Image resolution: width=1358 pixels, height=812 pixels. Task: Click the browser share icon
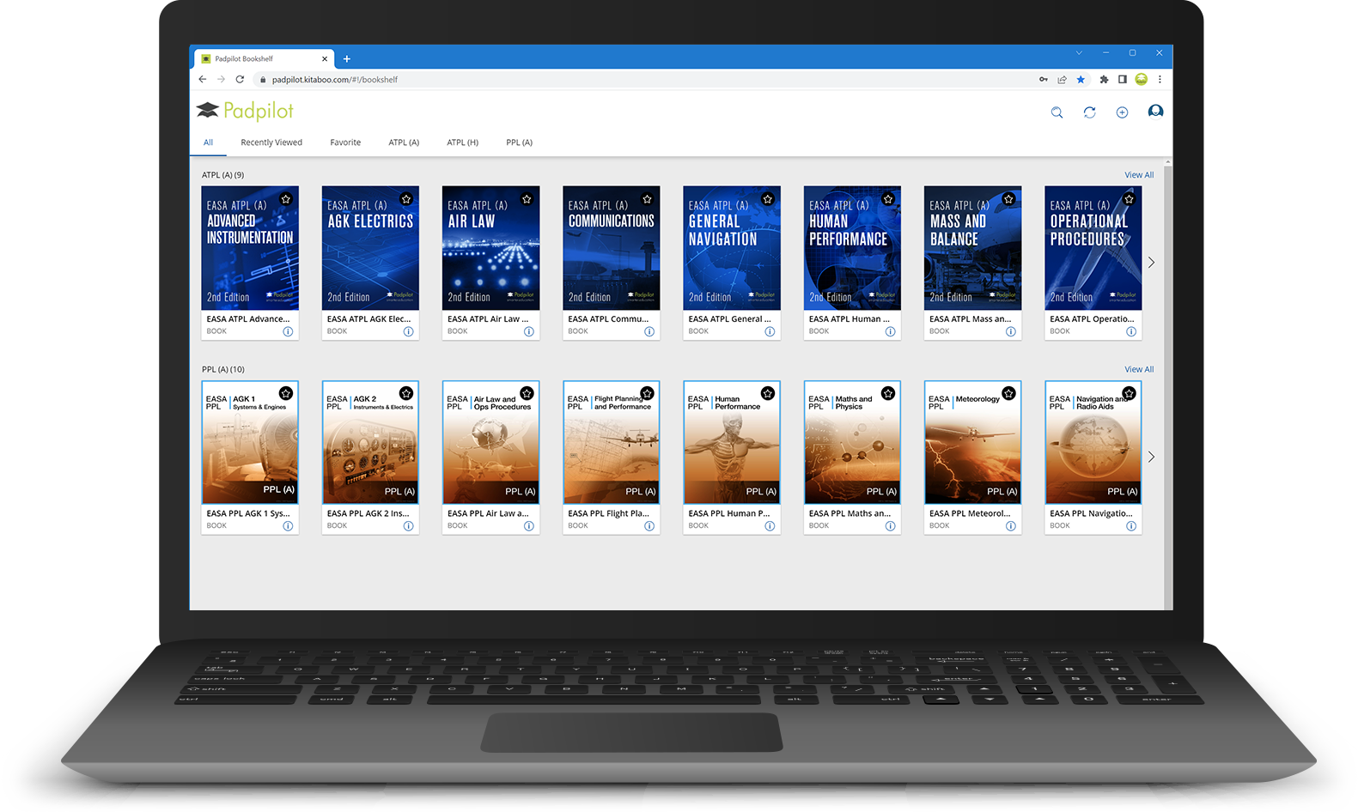(x=1062, y=79)
